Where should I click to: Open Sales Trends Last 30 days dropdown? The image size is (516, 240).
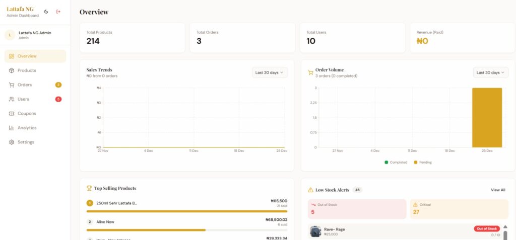[x=270, y=72]
